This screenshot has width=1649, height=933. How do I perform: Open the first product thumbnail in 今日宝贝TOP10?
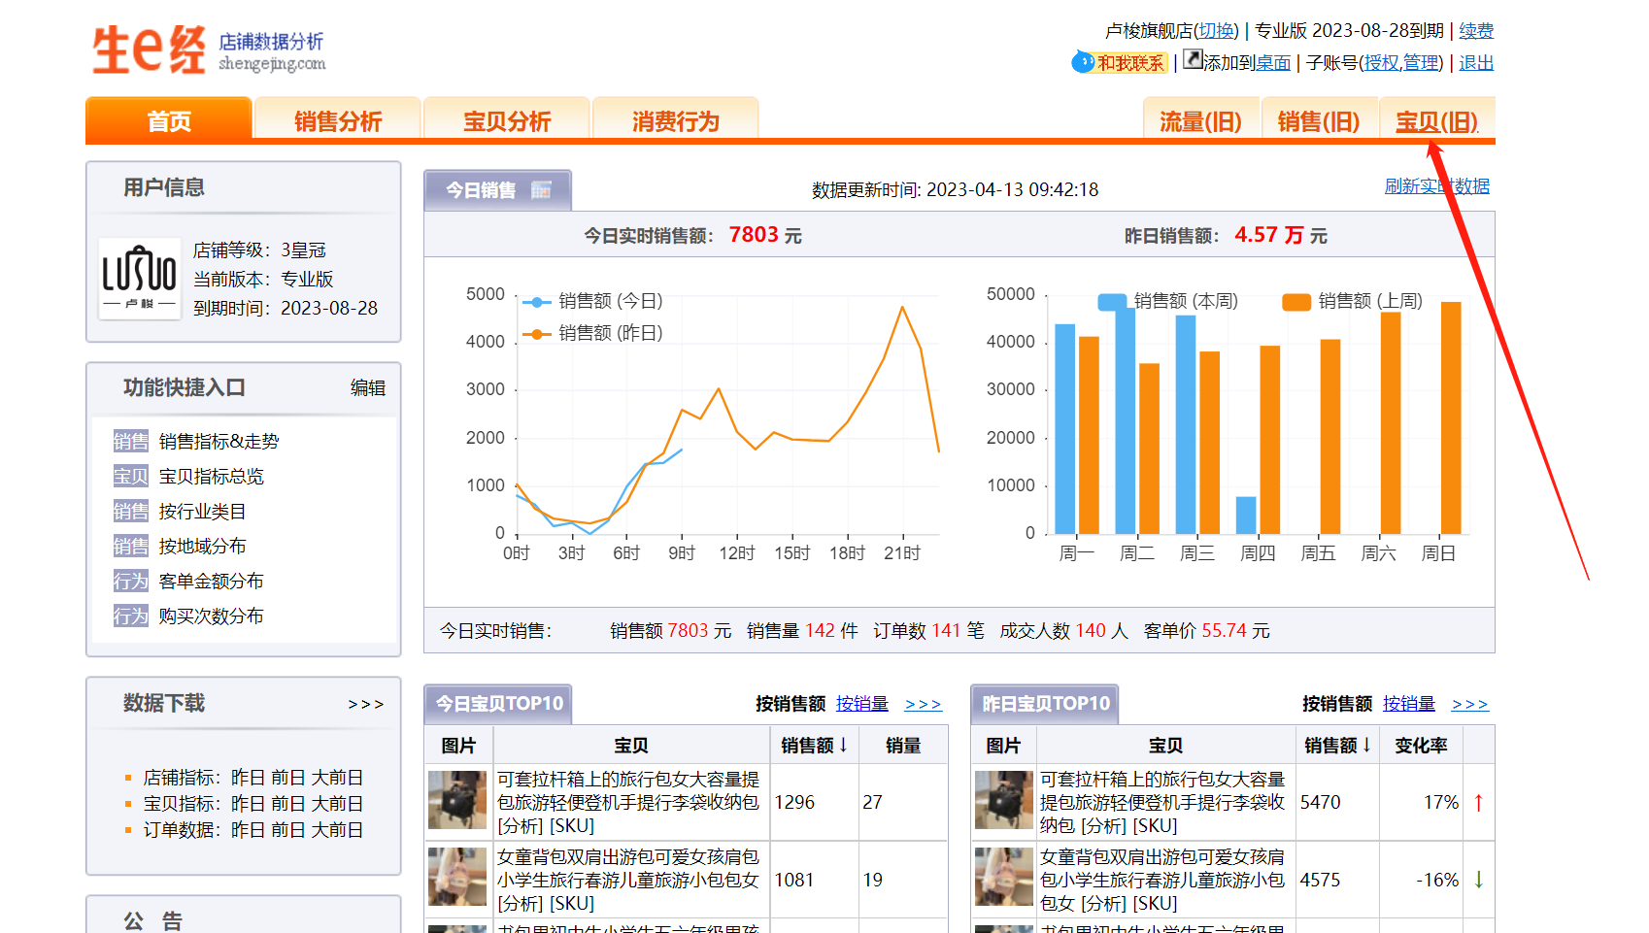(x=457, y=801)
